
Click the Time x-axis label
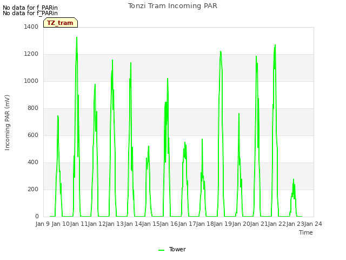[306, 232]
